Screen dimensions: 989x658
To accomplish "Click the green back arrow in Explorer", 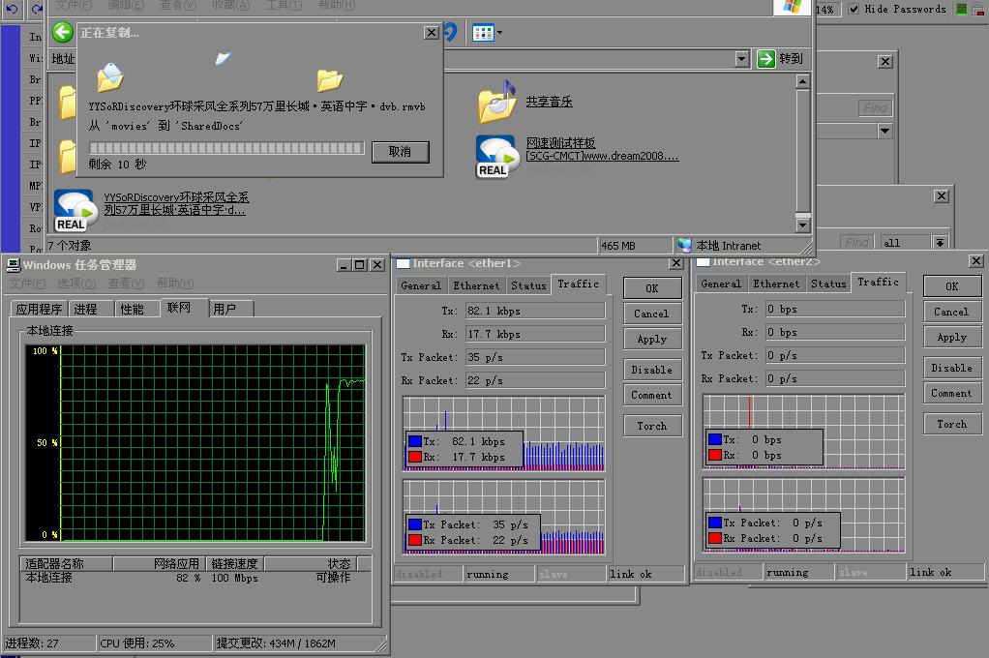I will coord(62,32).
